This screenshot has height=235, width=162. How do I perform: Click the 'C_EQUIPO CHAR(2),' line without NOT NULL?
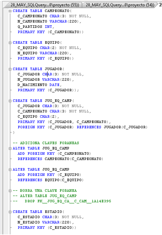pos(38,116)
